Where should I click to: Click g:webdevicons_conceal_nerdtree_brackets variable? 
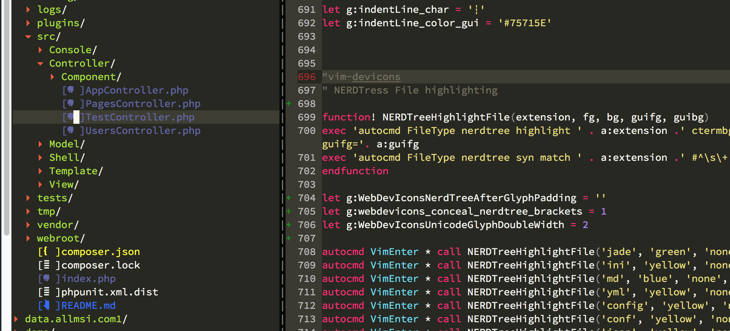tap(464, 211)
